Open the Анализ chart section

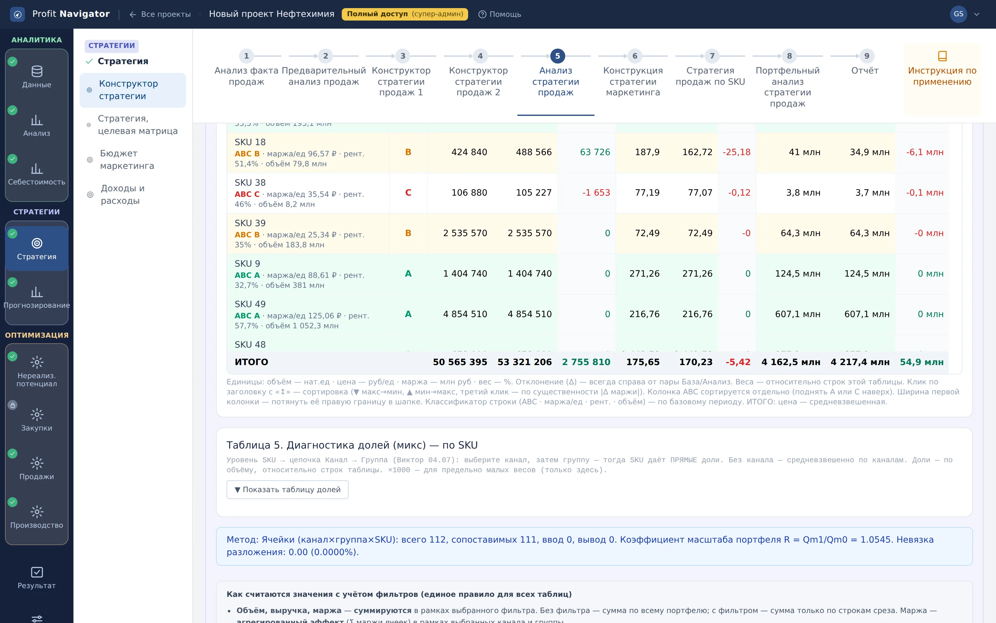[x=37, y=126]
